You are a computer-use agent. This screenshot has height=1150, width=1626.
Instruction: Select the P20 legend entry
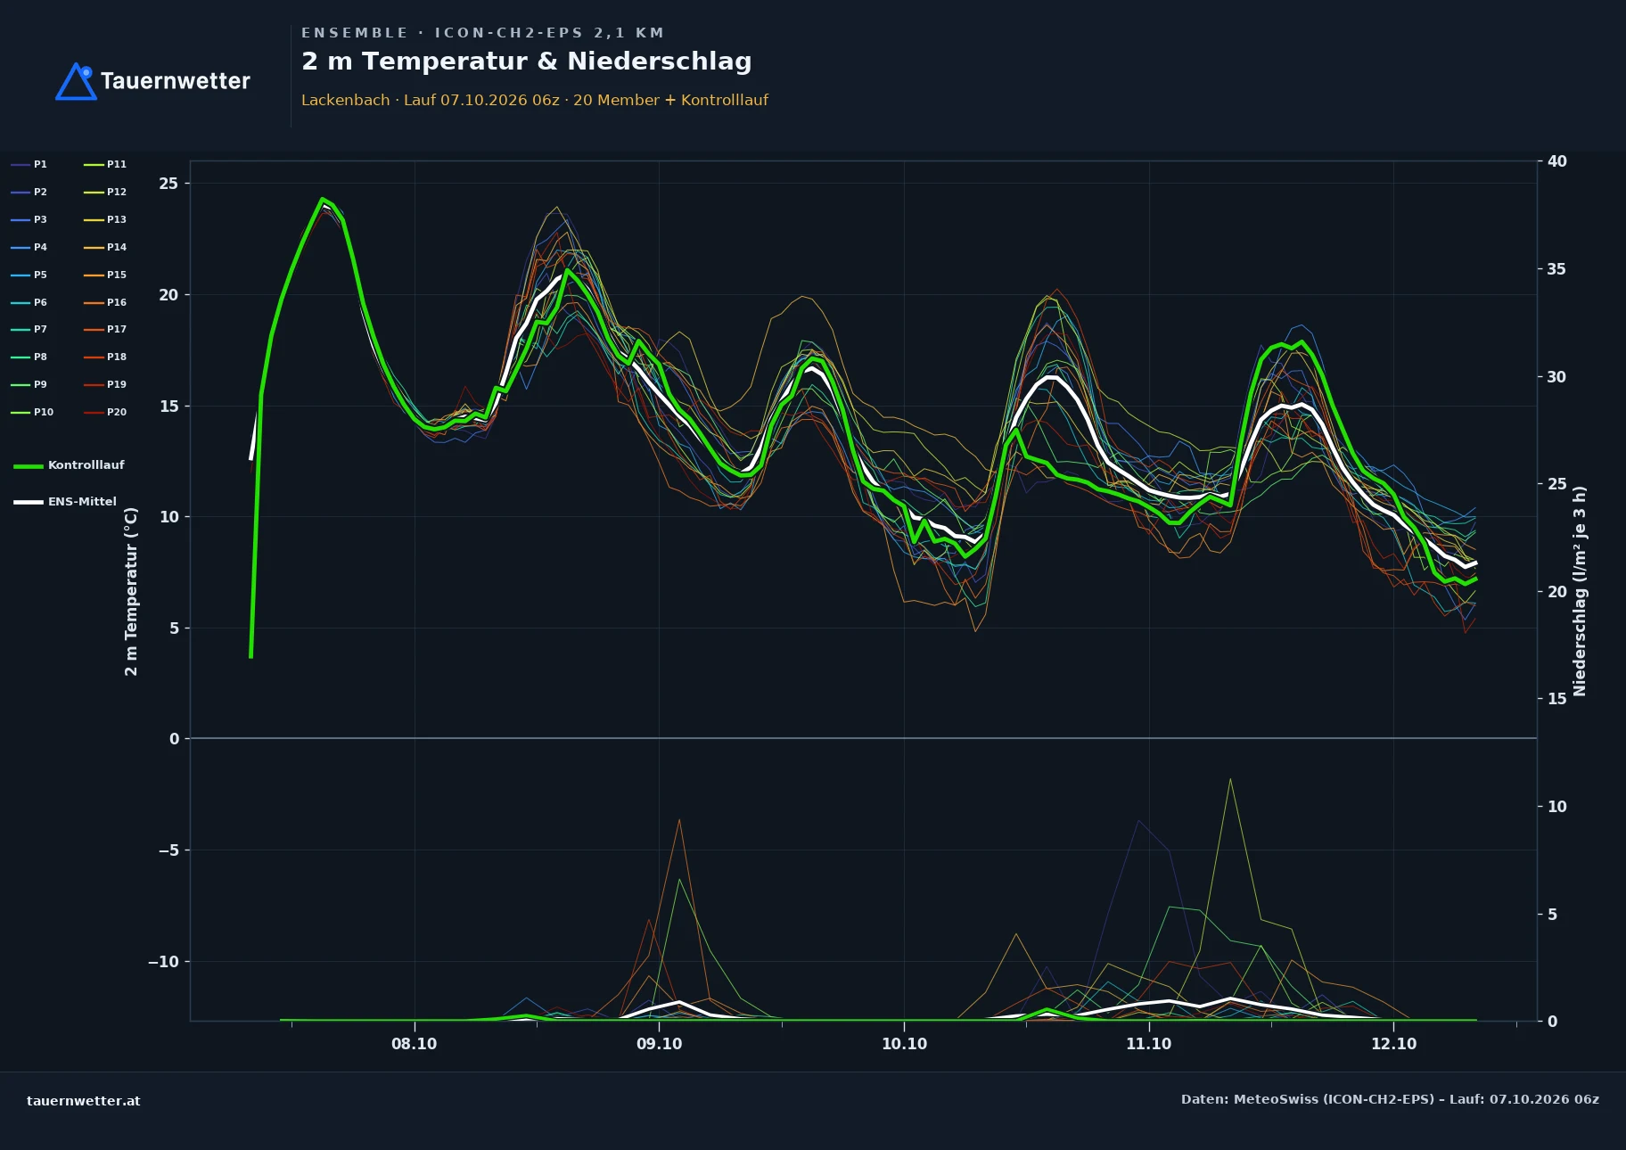point(105,412)
